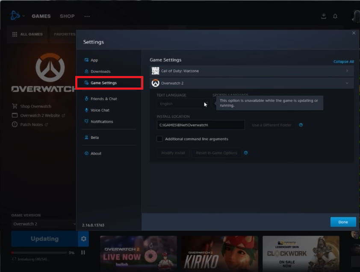Open Voice Chat settings
Screen dimensions: 360x272
tap(100, 110)
